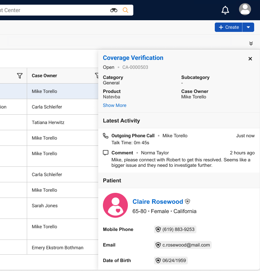260x271 pixels.
Task: Click the Product value Natevba
Action: (111, 97)
